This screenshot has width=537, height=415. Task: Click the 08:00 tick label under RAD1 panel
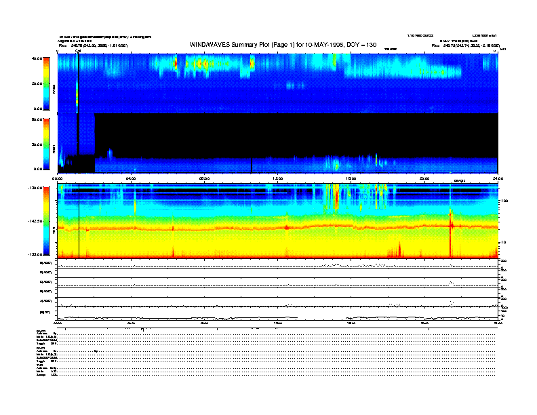[x=204, y=178]
